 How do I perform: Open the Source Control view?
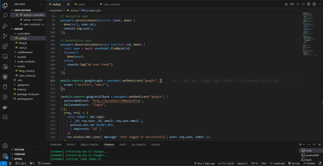[x=5, y=36]
